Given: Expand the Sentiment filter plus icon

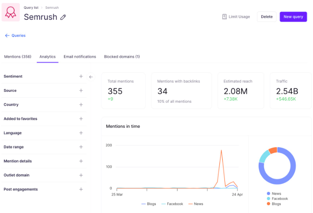Looking at the screenshot, I should pyautogui.click(x=81, y=77).
